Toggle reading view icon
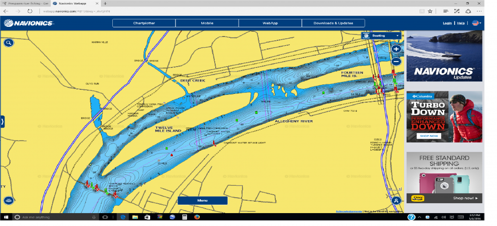This screenshot has height=226, width=497. tap(422, 11)
